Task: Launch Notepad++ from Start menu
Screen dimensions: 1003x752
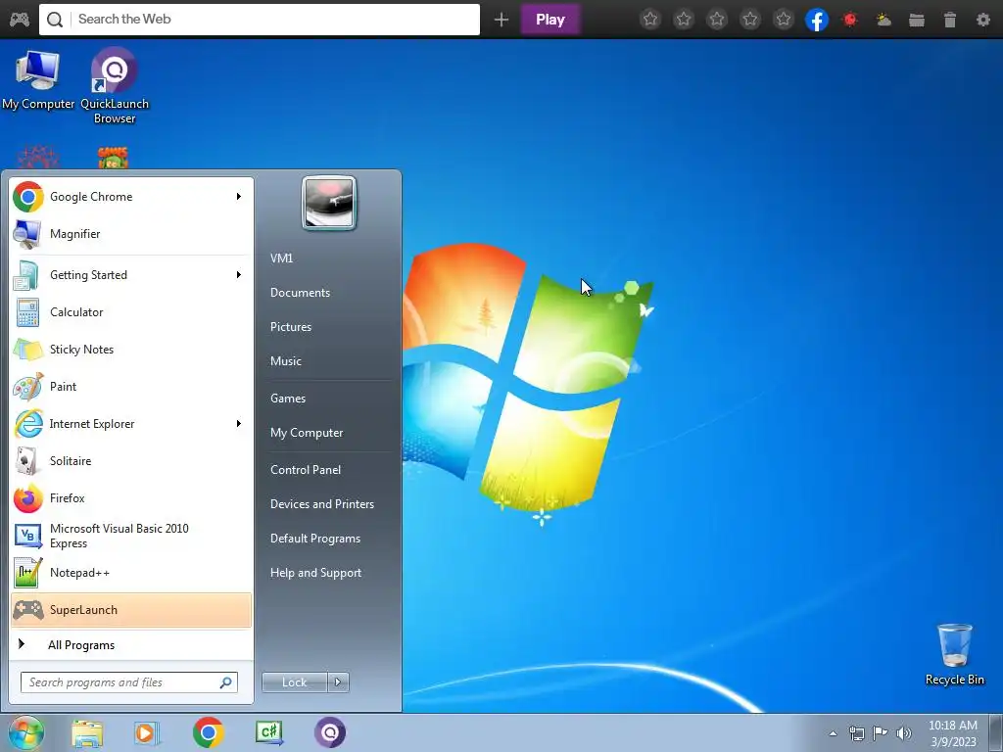Action: point(131,572)
